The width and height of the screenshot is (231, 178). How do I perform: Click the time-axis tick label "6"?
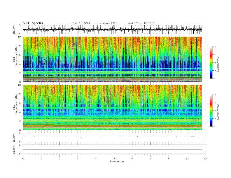132,159
